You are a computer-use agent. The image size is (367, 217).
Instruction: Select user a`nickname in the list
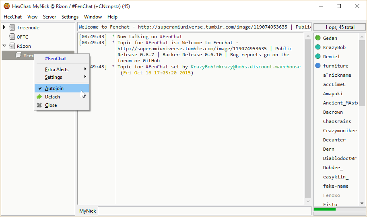pos(337,75)
